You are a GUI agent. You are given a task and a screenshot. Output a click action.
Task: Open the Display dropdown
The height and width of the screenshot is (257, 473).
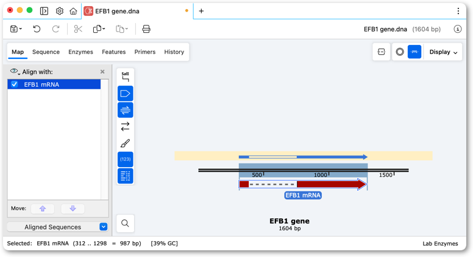443,52
